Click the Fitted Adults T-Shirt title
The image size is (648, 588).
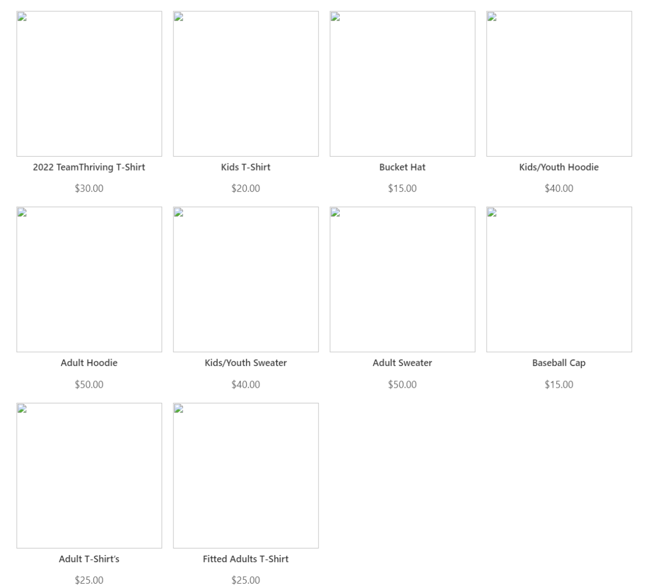pos(246,559)
